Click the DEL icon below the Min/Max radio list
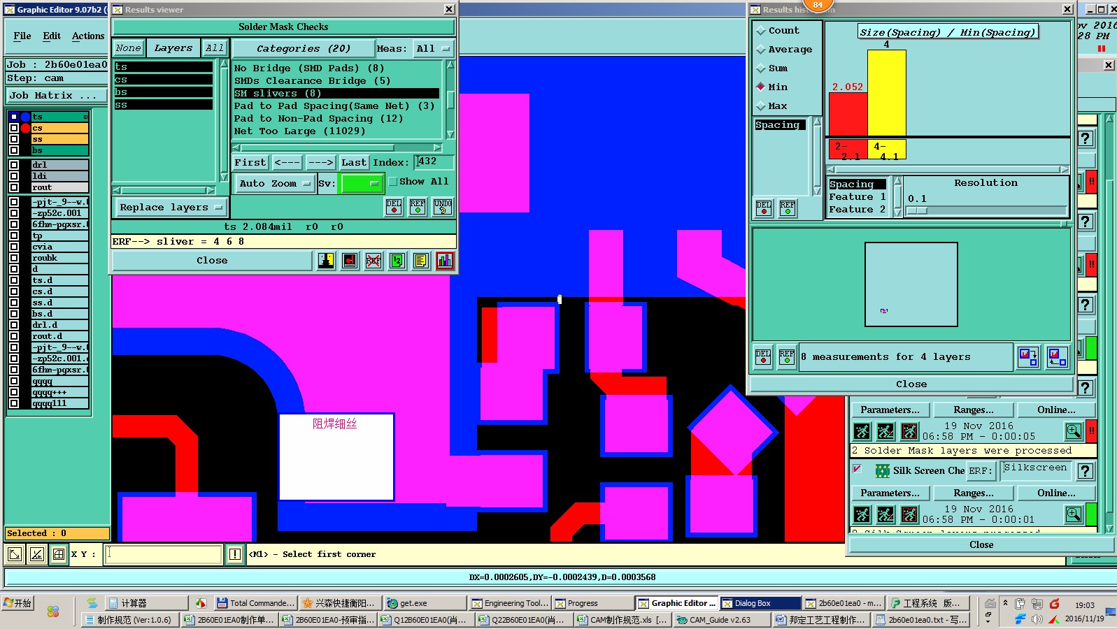This screenshot has height=629, width=1117. click(x=764, y=208)
